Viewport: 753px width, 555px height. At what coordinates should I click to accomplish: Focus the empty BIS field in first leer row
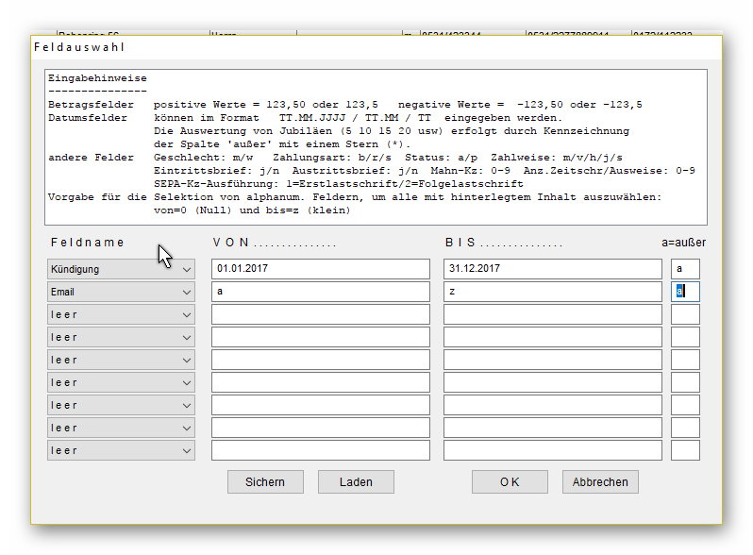click(552, 314)
